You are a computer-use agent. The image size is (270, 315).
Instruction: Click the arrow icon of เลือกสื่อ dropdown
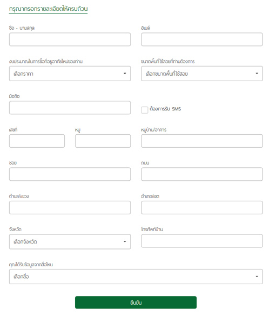coord(257,277)
